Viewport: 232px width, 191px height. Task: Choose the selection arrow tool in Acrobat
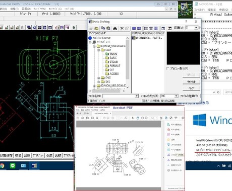click(x=133, y=118)
